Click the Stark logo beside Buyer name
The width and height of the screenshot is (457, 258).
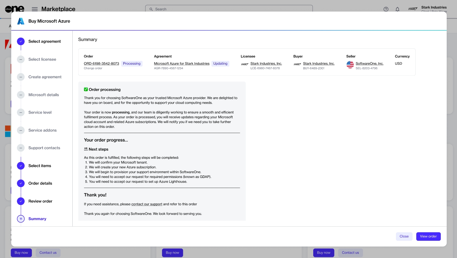297,64
